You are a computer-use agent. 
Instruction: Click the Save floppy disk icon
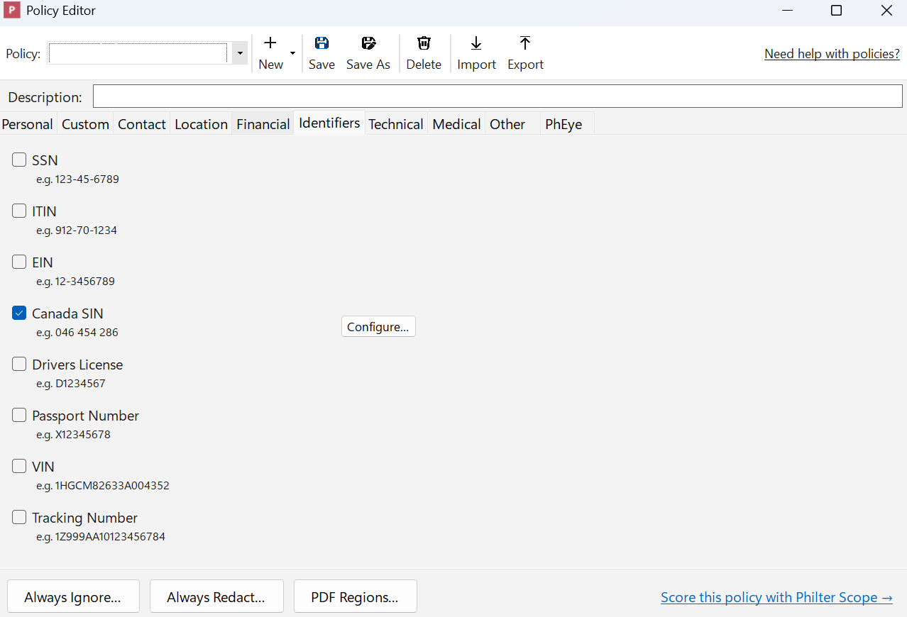click(321, 43)
